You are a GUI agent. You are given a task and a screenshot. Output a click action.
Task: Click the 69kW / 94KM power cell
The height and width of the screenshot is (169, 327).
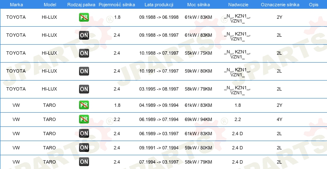[198, 119]
